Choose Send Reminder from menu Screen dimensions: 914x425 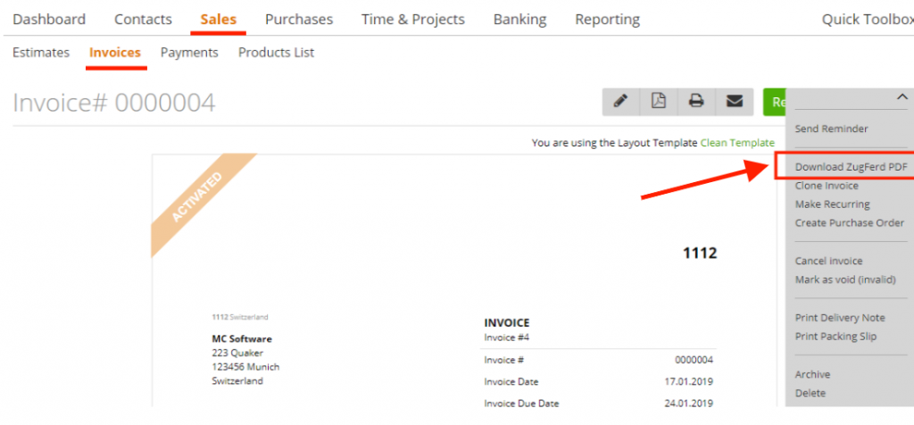coord(831,129)
